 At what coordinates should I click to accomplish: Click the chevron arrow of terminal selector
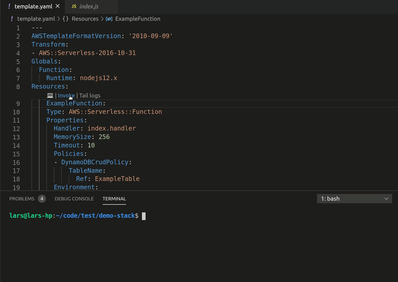[x=387, y=199]
